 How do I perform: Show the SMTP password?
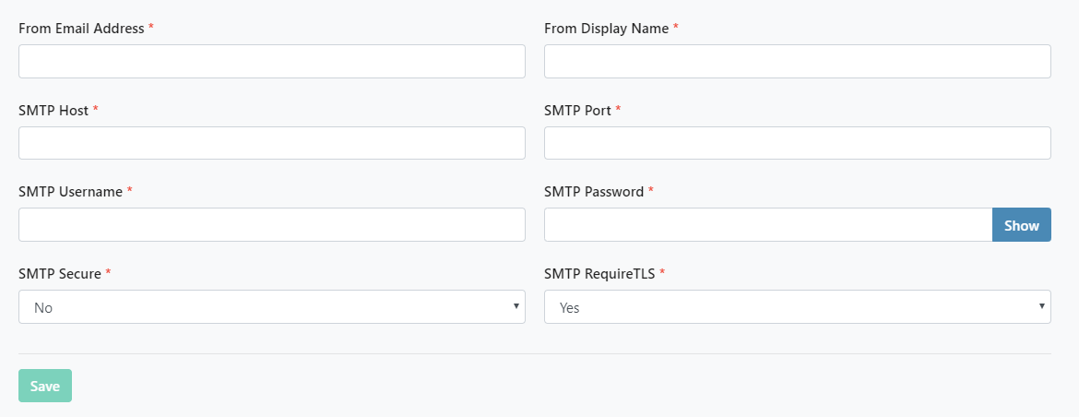[x=1021, y=225]
